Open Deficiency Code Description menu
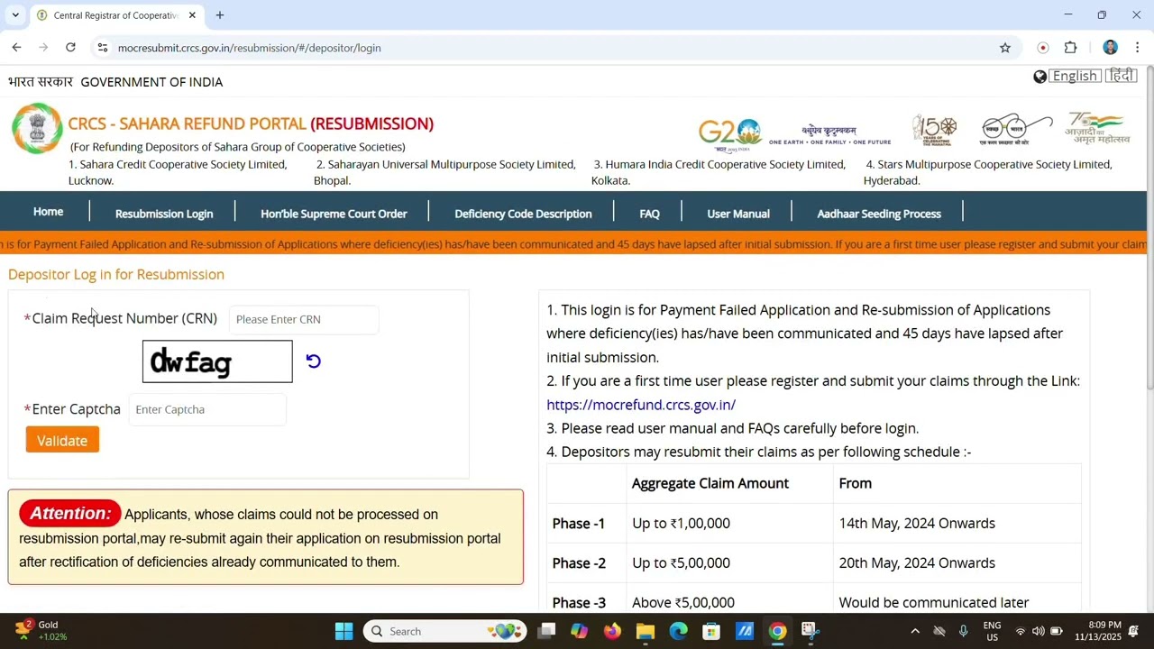Screen dimensions: 1154x649 pos(523,214)
